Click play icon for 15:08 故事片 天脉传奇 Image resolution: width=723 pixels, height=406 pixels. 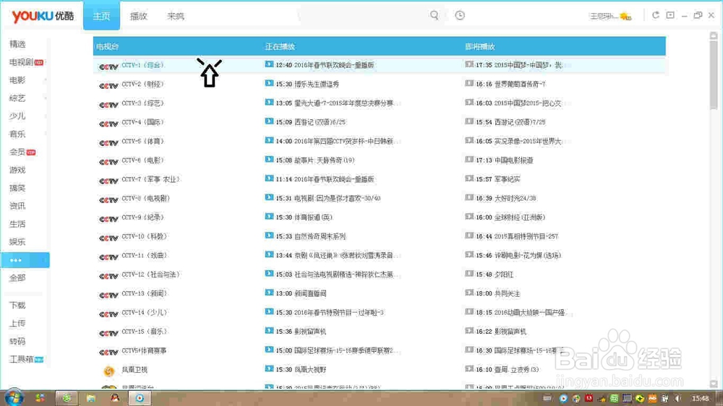[x=269, y=160]
